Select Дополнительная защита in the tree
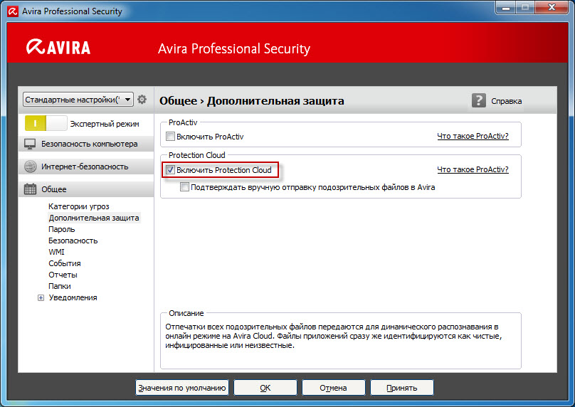This screenshot has height=407, width=575. tap(94, 218)
